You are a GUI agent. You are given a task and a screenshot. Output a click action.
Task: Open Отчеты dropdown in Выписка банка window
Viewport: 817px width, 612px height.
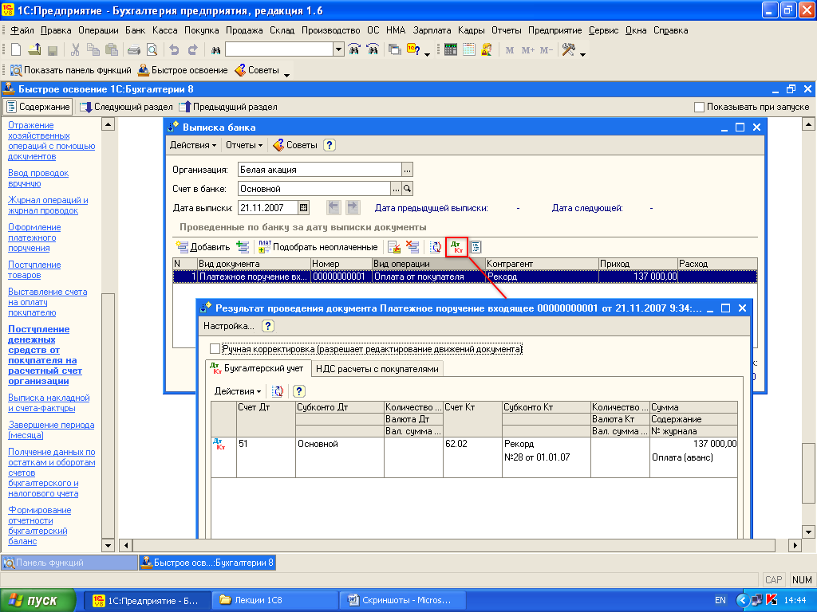pos(244,145)
